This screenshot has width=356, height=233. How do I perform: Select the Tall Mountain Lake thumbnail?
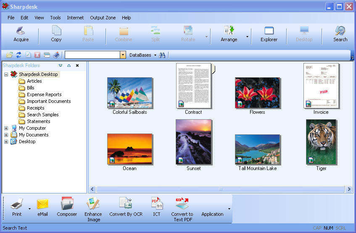(x=258, y=149)
